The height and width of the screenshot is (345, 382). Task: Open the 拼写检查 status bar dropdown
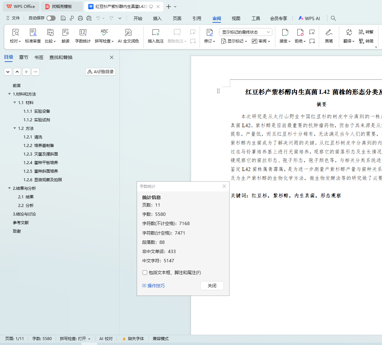(75, 339)
